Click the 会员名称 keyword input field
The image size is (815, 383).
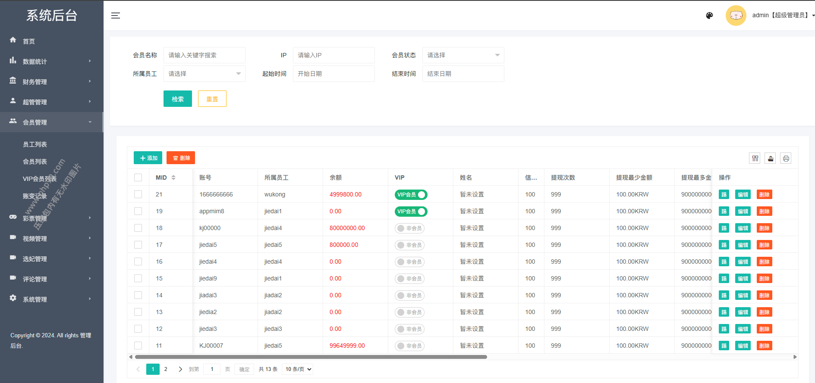(204, 55)
